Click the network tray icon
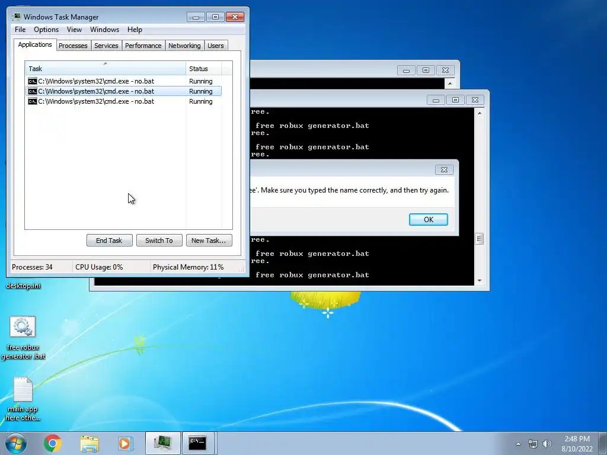607x455 pixels. coord(533,444)
